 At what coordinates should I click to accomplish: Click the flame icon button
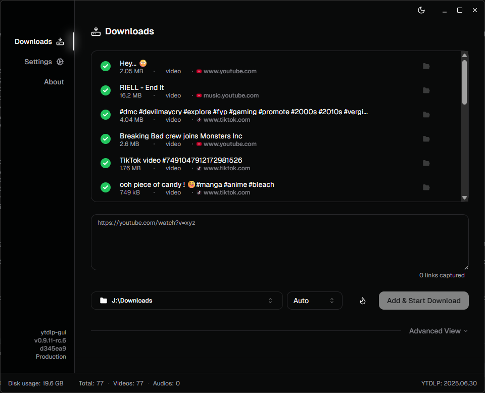(363, 301)
